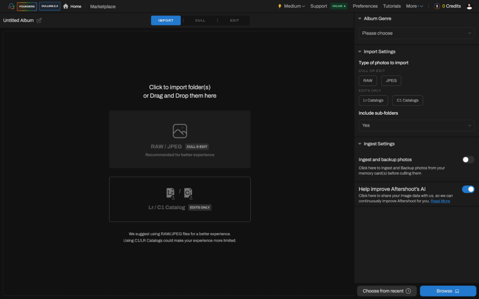Click the Browse button

point(447,291)
